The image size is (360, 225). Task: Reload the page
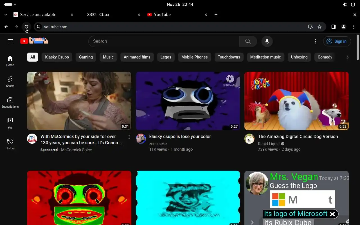26,27
